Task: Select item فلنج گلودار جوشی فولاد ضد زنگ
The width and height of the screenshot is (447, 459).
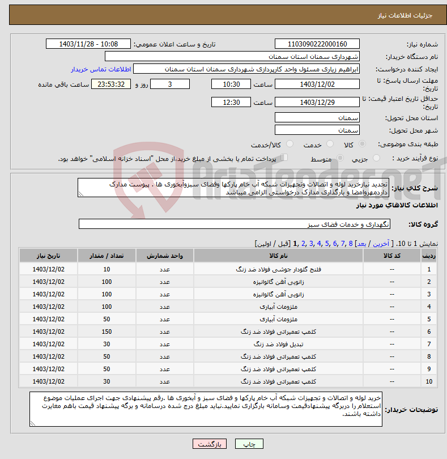Action: pos(278,269)
